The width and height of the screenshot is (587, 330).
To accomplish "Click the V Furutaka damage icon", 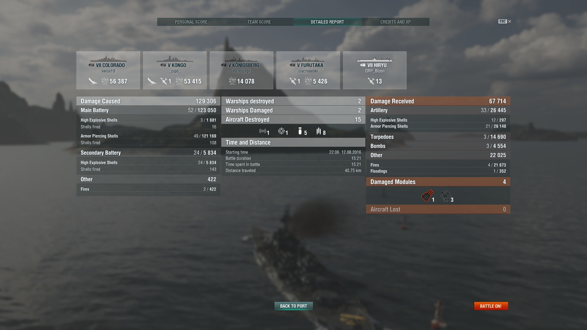I will coord(308,81).
